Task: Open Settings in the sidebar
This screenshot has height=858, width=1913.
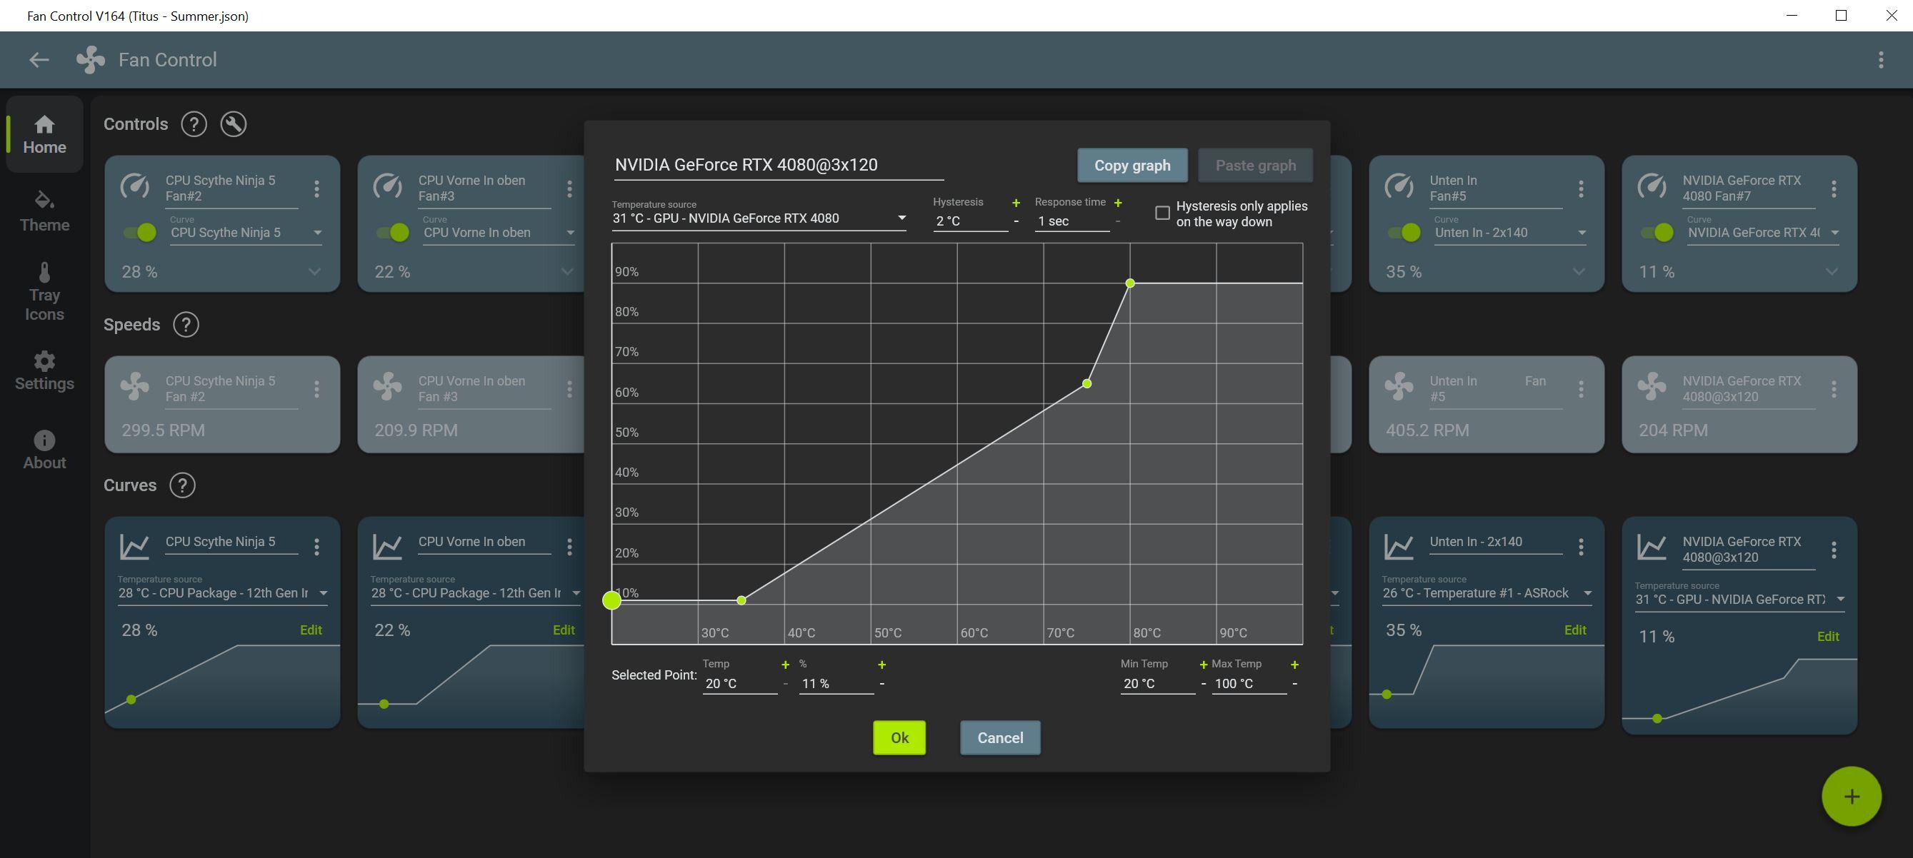Action: tap(44, 371)
